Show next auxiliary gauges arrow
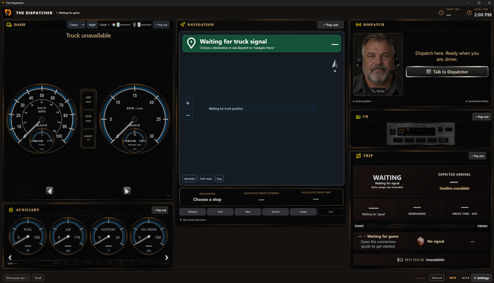 (x=166, y=257)
